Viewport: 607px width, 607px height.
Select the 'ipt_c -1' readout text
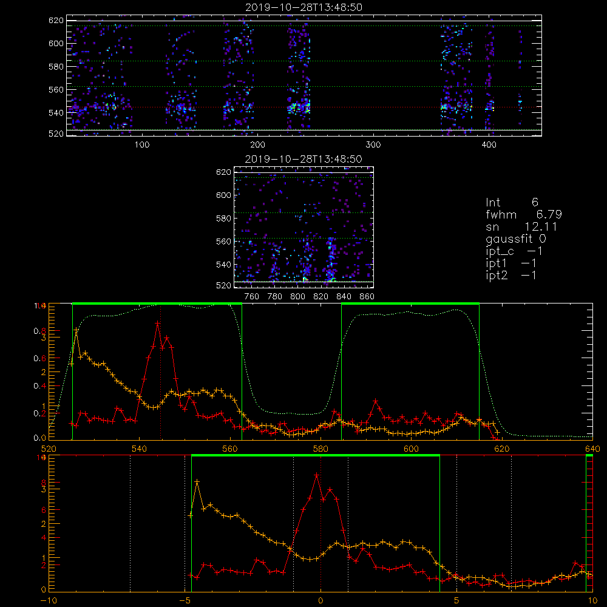point(515,251)
